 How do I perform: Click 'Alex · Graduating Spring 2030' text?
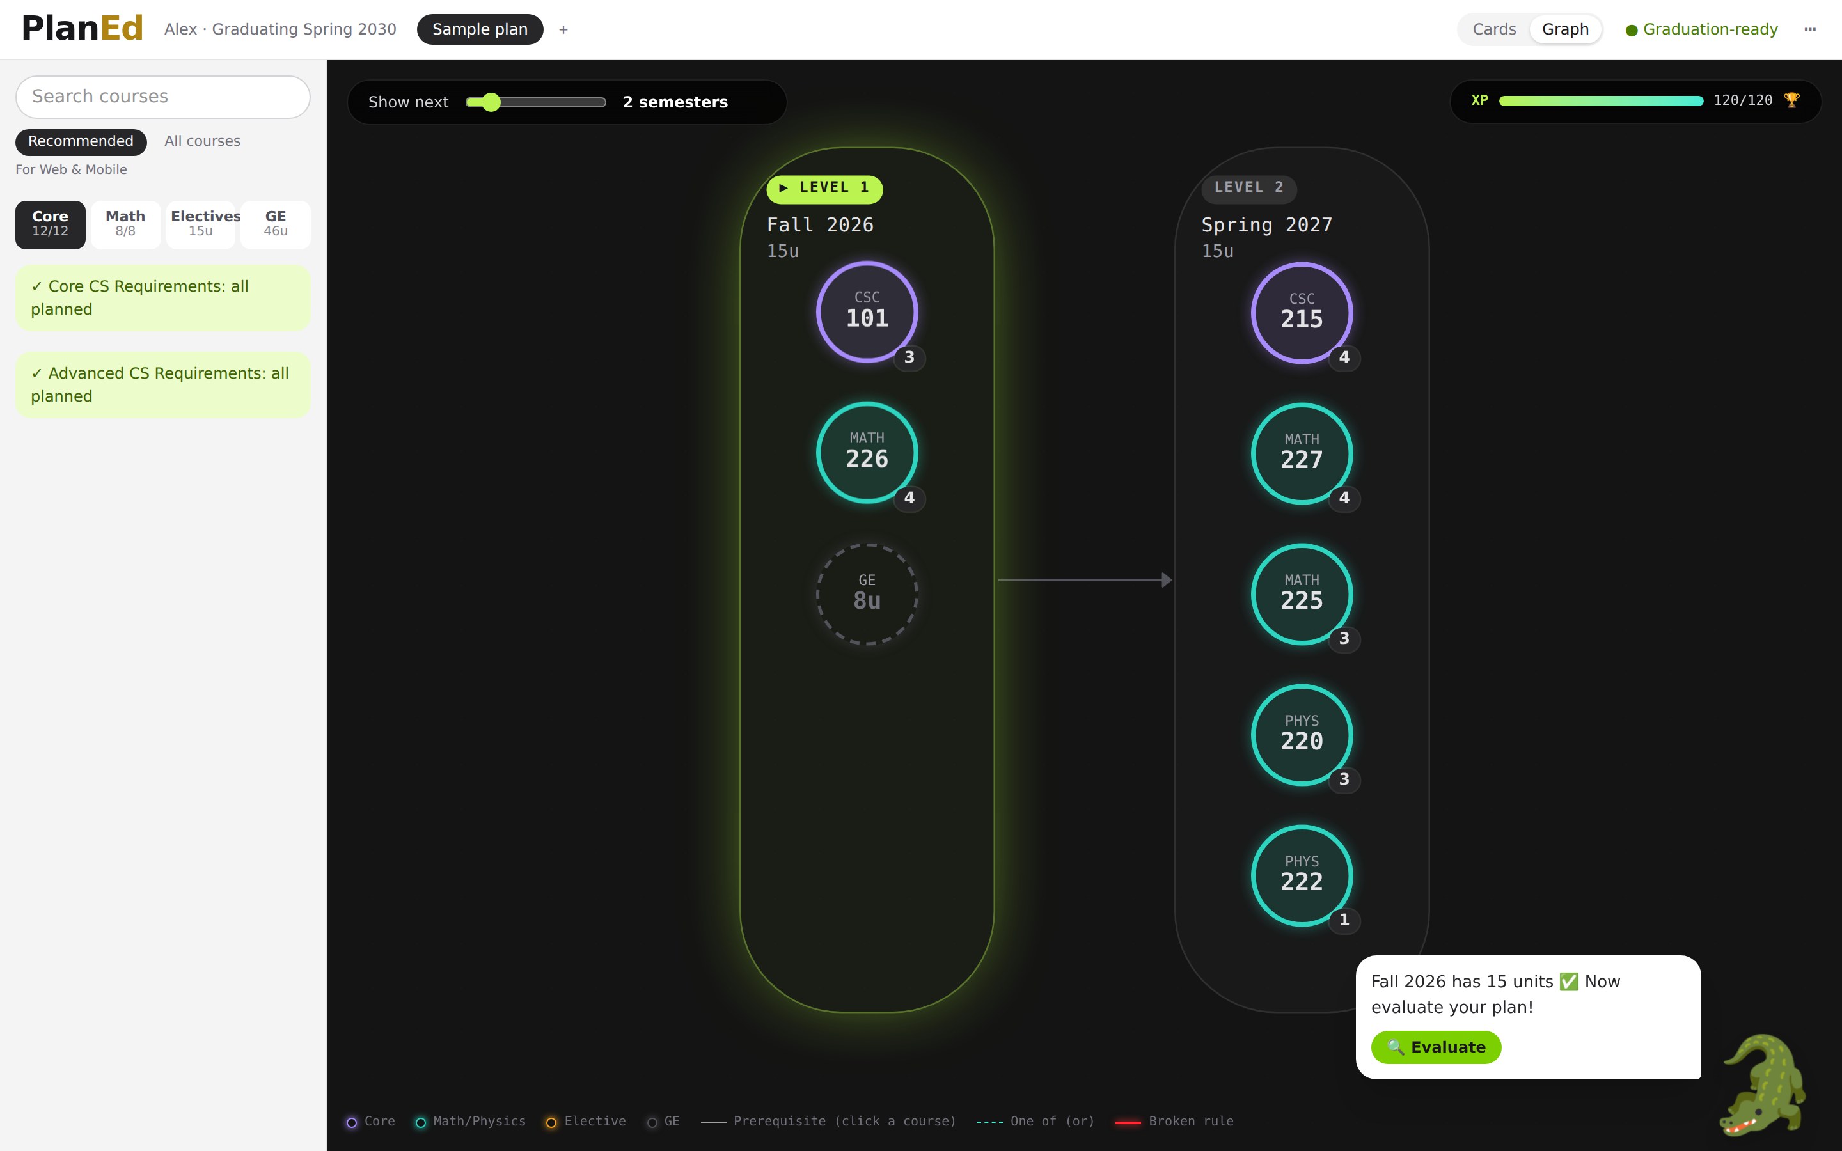click(x=280, y=29)
